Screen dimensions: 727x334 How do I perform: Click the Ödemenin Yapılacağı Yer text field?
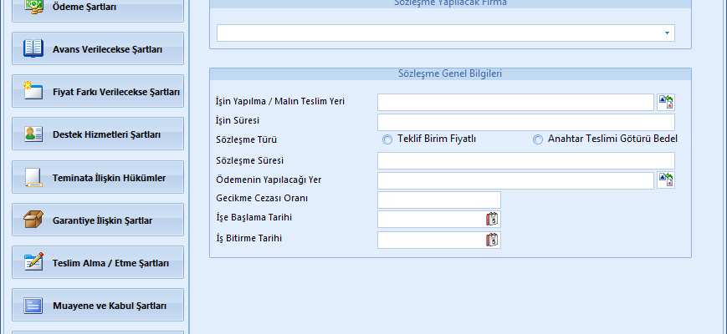(x=515, y=180)
